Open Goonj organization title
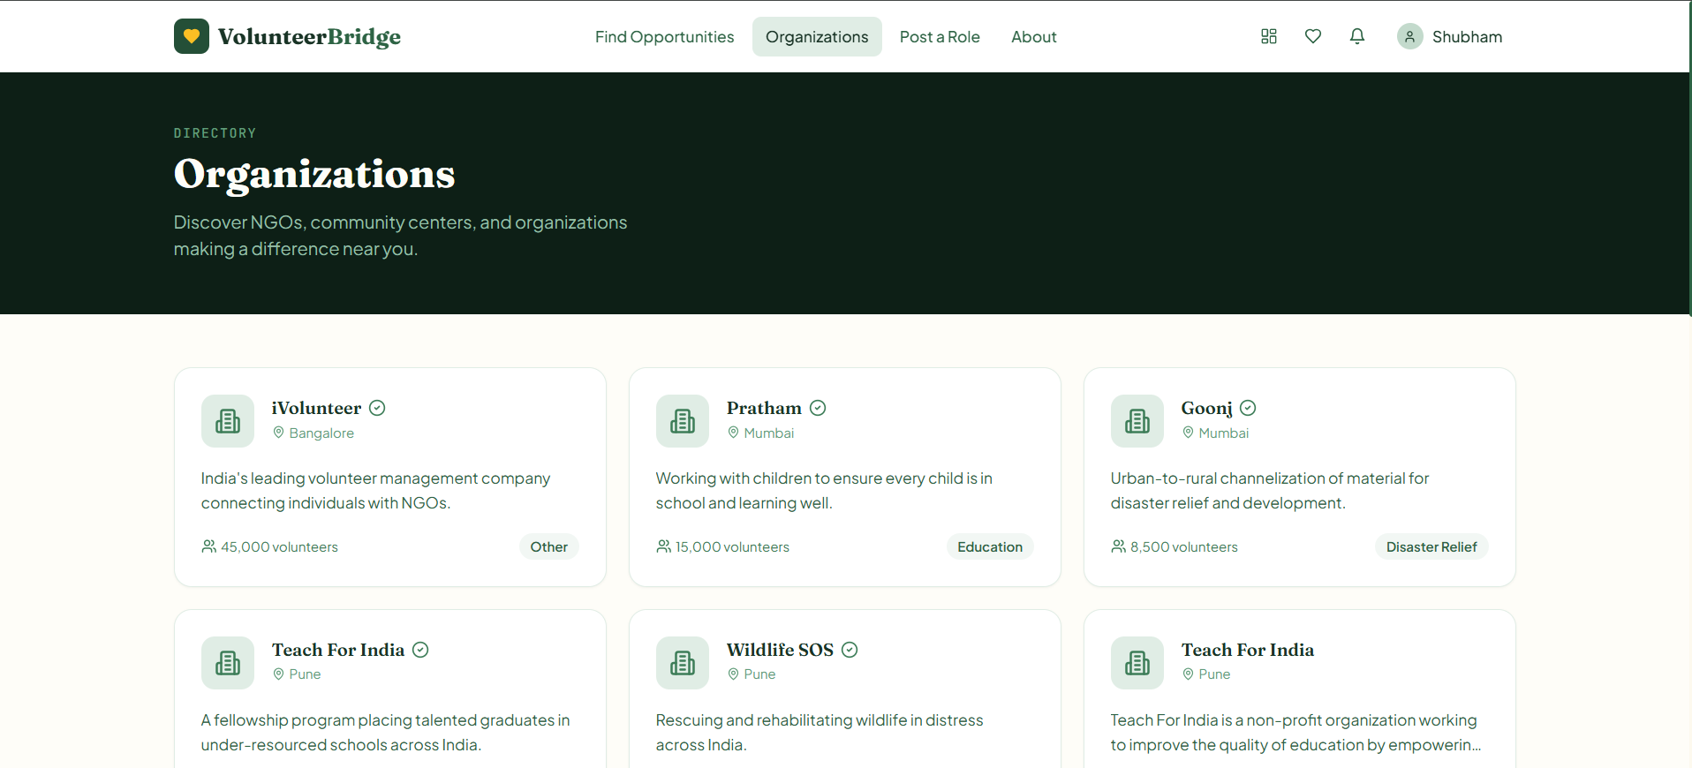 pos(1206,408)
